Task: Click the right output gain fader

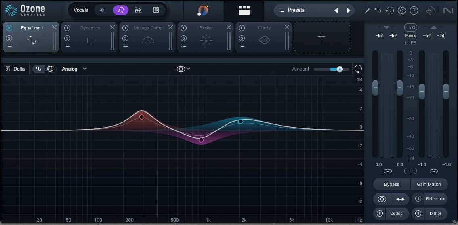Action: pyautogui.click(x=446, y=91)
